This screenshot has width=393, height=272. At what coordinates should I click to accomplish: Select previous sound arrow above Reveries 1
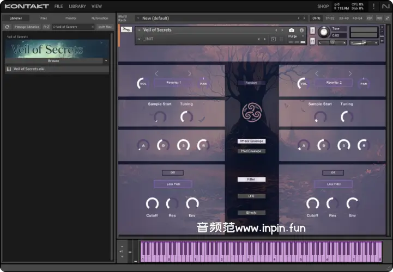point(156,73)
